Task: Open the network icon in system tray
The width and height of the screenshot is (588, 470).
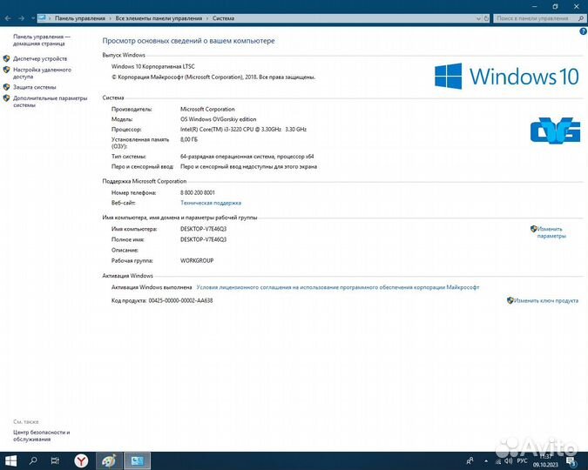Action: (x=498, y=461)
